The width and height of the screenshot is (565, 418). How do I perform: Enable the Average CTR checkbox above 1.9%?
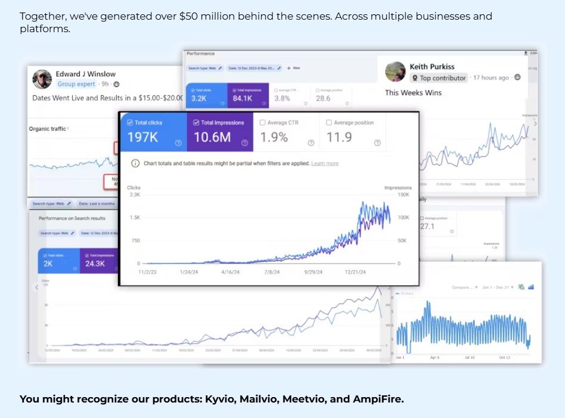263,123
